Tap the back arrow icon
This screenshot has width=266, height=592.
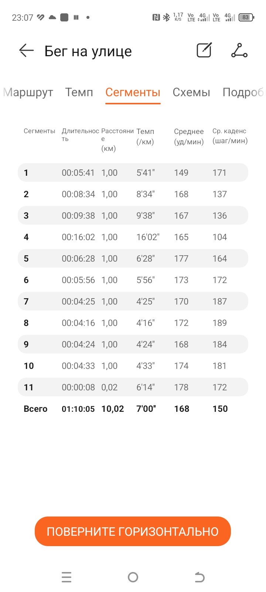click(x=26, y=50)
